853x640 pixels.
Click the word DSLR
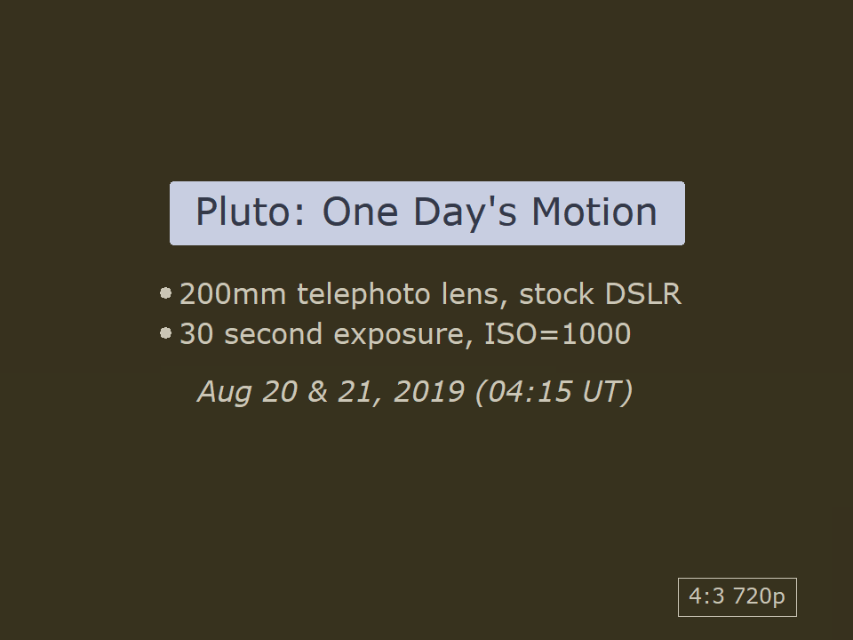pos(642,294)
